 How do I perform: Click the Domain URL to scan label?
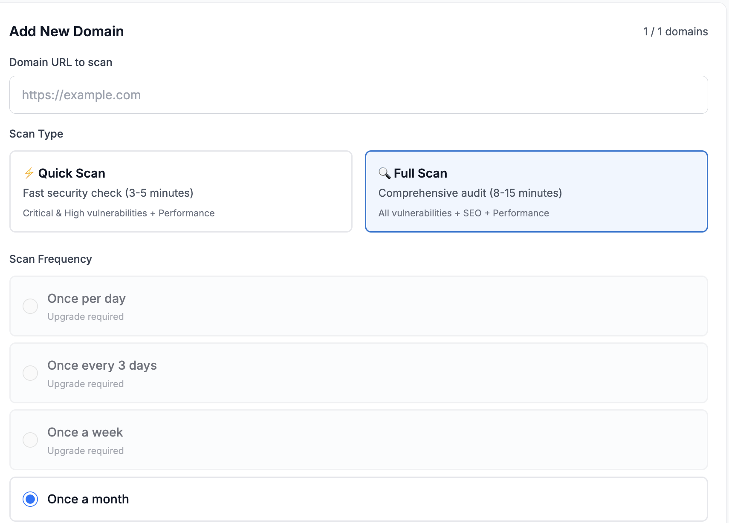coord(61,62)
